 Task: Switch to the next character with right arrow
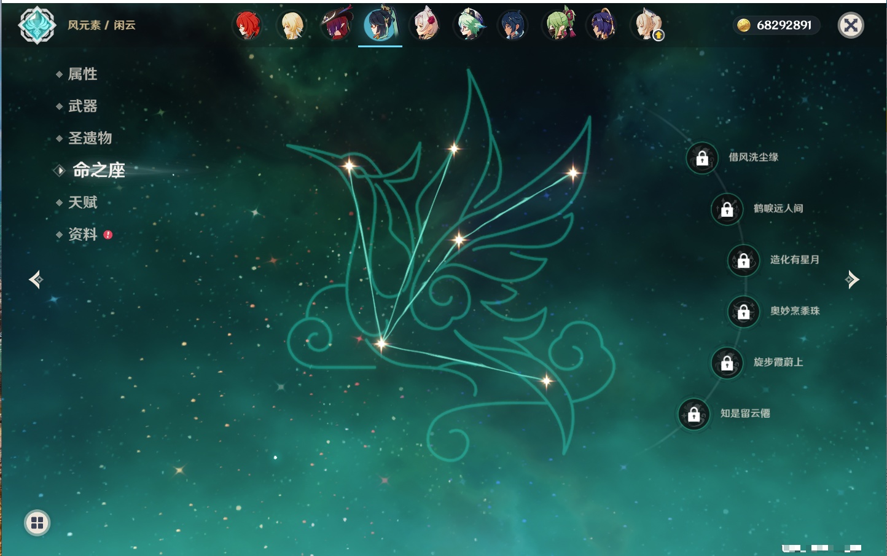point(852,280)
